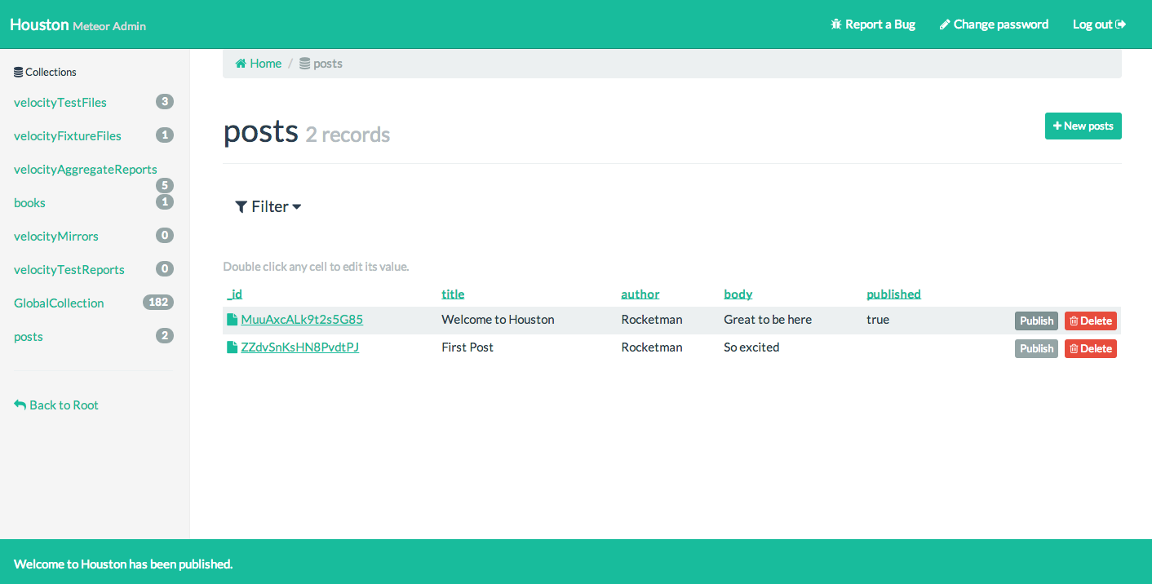The height and width of the screenshot is (584, 1152).
Task: Open Change password page
Action: click(x=995, y=24)
